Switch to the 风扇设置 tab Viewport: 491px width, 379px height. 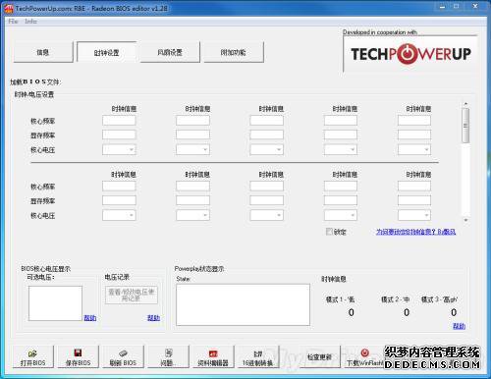click(170, 52)
